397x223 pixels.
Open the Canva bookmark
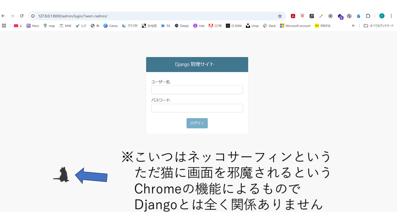[110, 26]
